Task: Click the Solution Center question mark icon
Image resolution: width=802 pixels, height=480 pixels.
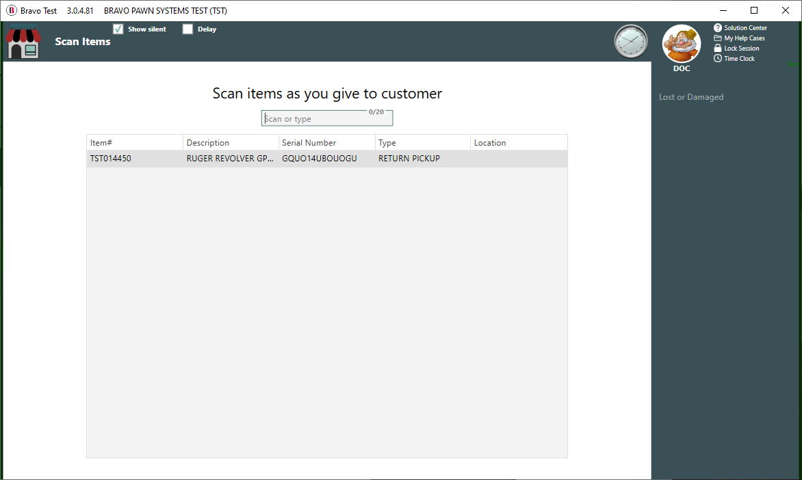Action: (x=718, y=27)
